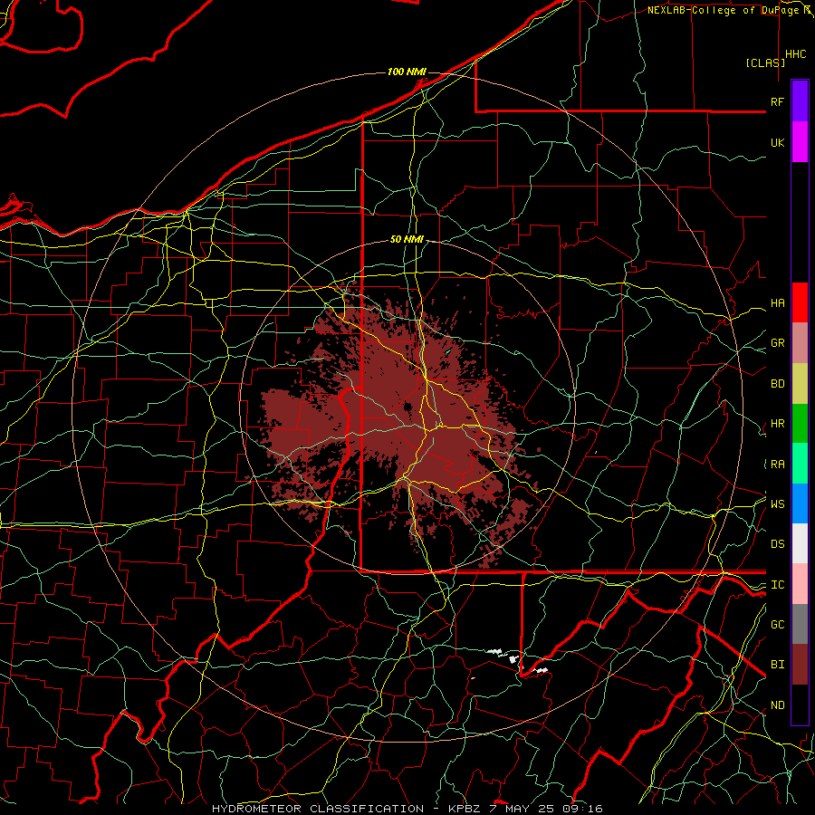Click the UK legend label
The height and width of the screenshot is (815, 815).
pos(778,142)
